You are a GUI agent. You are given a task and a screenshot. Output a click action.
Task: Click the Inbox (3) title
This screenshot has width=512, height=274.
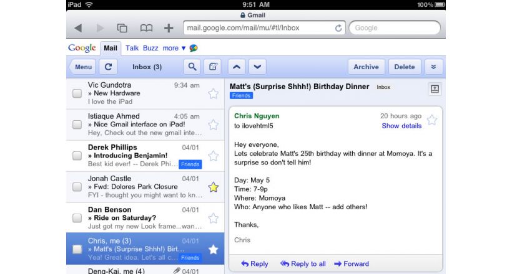pos(147,67)
